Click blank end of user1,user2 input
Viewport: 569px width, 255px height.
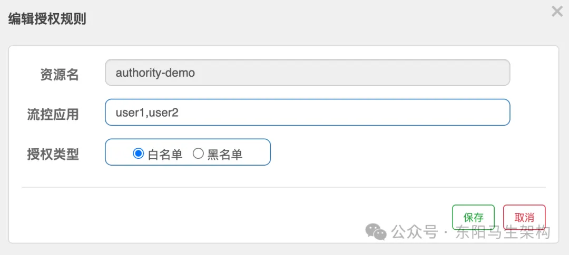click(369, 113)
